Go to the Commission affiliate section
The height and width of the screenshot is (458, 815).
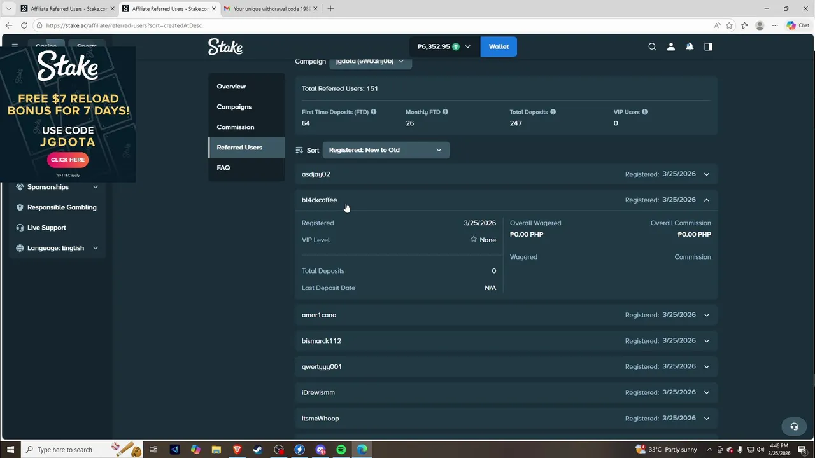pos(246,127)
